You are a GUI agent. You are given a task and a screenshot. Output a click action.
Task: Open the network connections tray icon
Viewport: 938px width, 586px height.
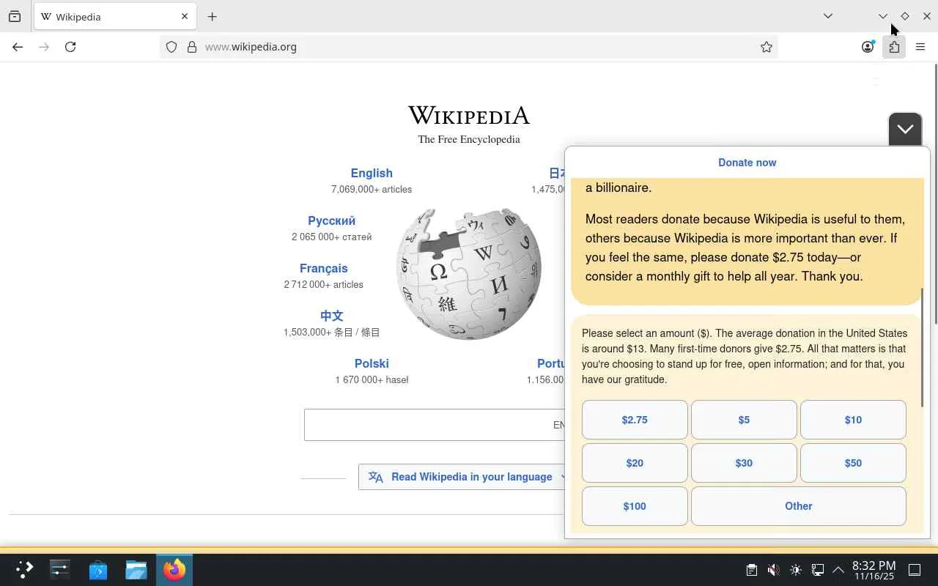pyautogui.click(x=818, y=570)
